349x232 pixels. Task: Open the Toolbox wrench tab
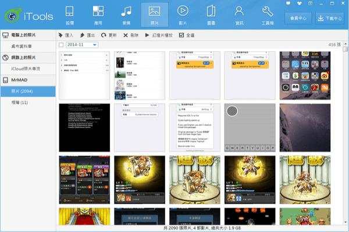(268, 15)
